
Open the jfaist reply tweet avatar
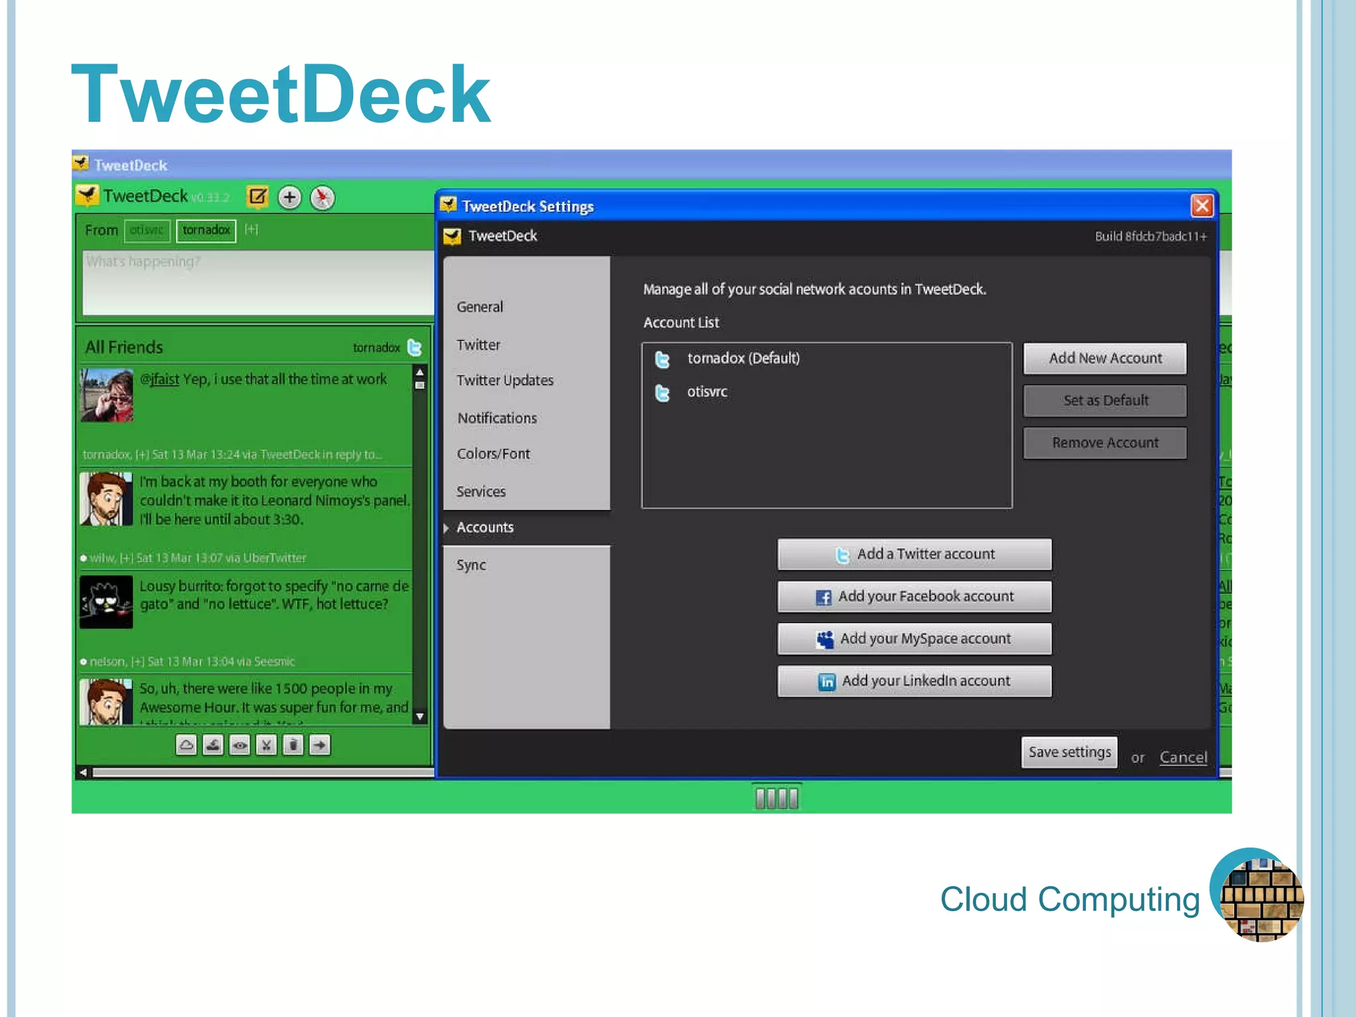coord(107,395)
